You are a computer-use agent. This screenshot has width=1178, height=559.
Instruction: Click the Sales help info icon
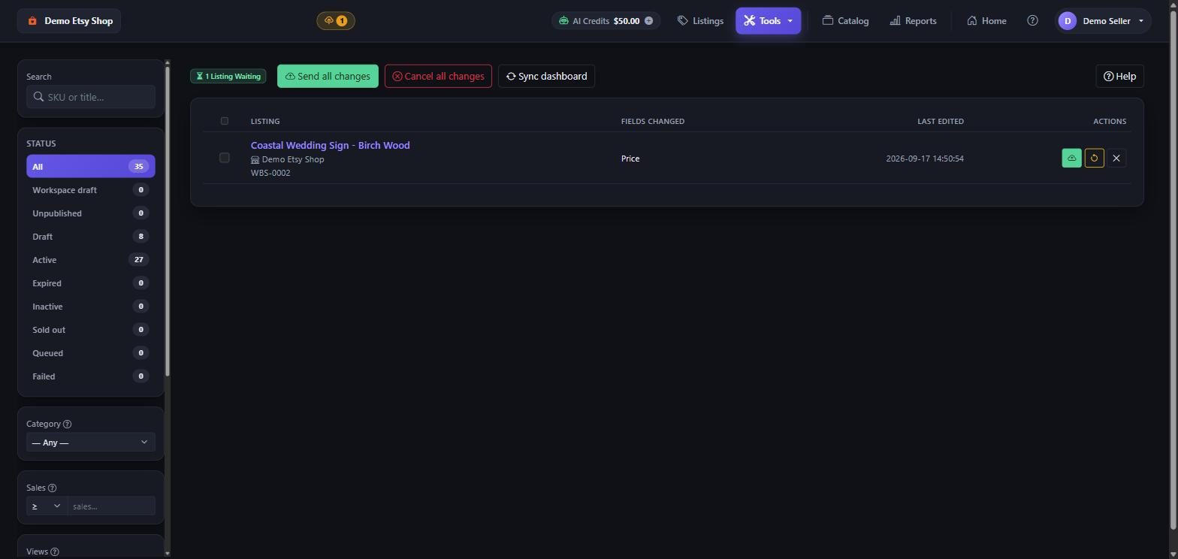click(x=52, y=488)
